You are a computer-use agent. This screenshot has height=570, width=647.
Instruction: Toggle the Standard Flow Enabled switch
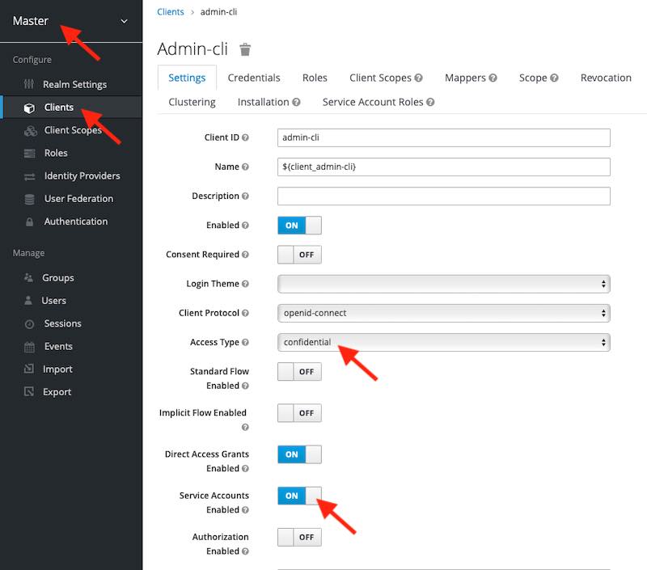click(299, 372)
